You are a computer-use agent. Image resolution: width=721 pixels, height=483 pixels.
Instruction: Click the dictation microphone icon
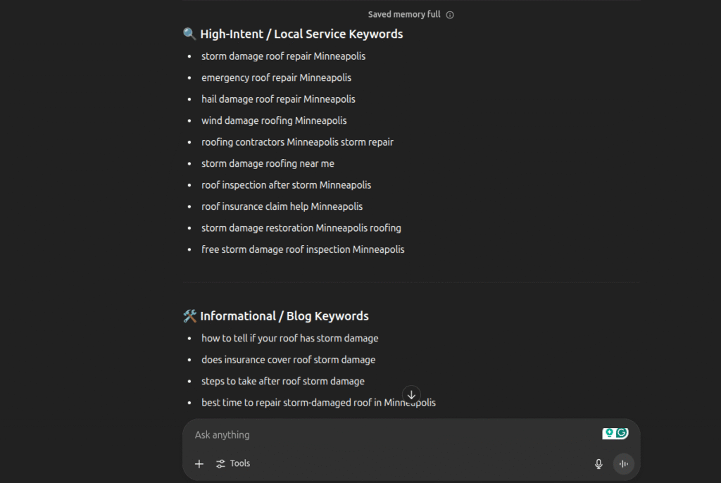pos(598,463)
